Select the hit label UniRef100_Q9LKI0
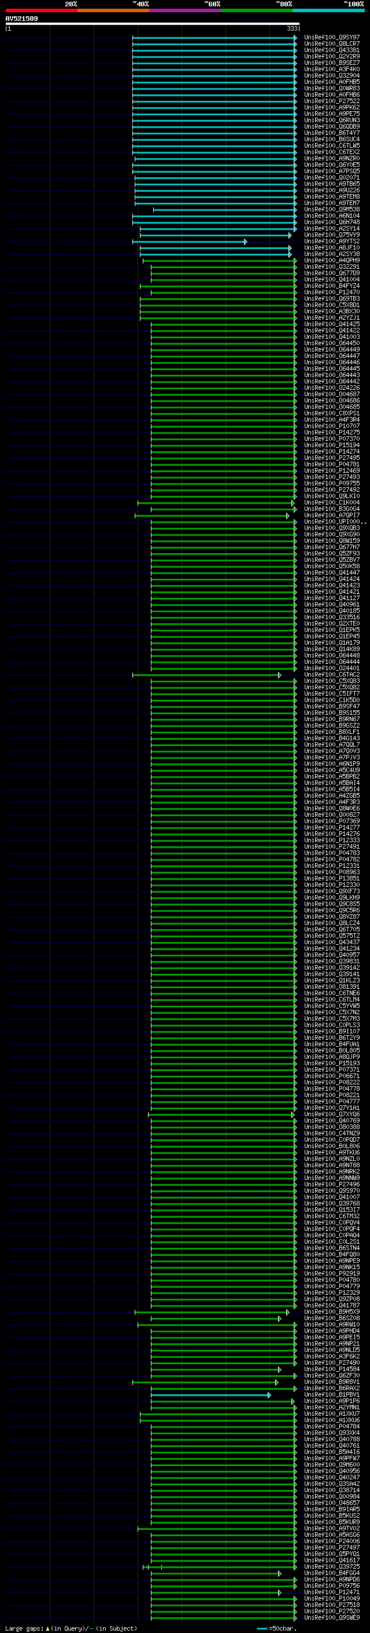Screen dimensions: 370x1633 point(331,496)
